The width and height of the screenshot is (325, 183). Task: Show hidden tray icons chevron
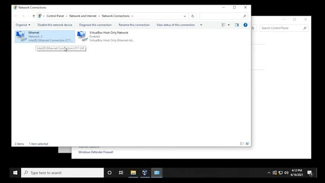[x=269, y=173]
